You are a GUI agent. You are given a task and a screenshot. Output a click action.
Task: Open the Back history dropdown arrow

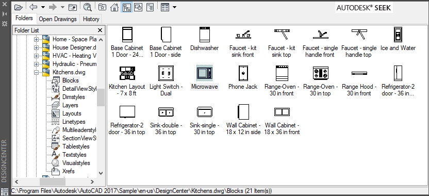pyautogui.click(x=43, y=7)
